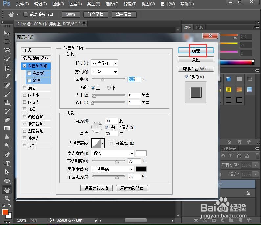Open the 图像 menu
261x225 pixels.
click(58, 4)
